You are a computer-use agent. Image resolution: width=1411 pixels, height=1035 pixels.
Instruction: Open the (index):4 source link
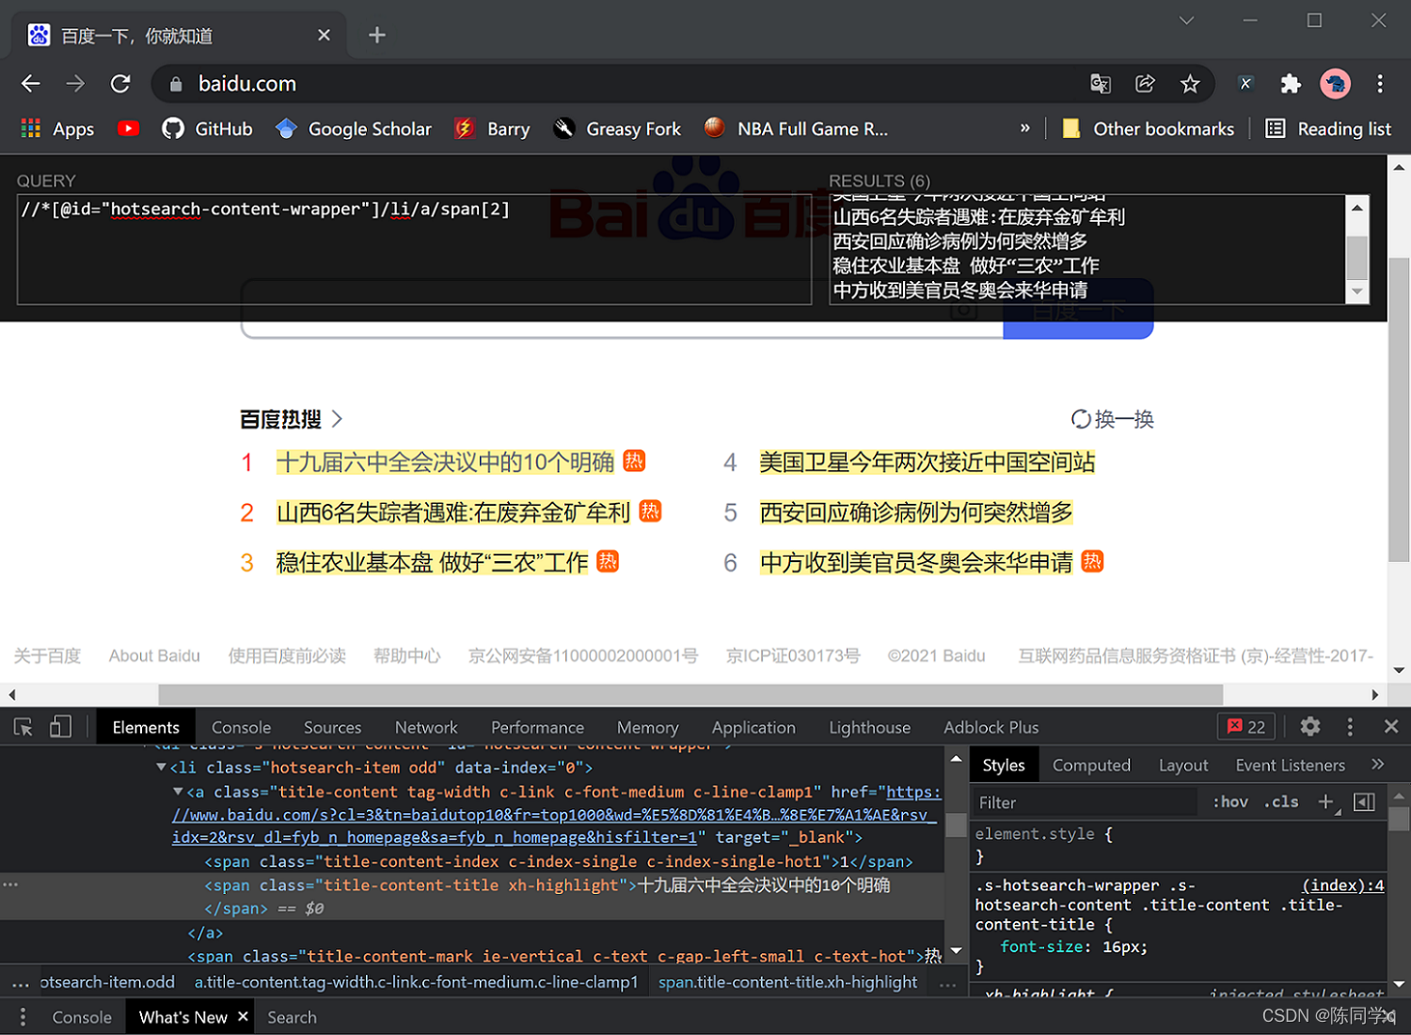point(1342,886)
